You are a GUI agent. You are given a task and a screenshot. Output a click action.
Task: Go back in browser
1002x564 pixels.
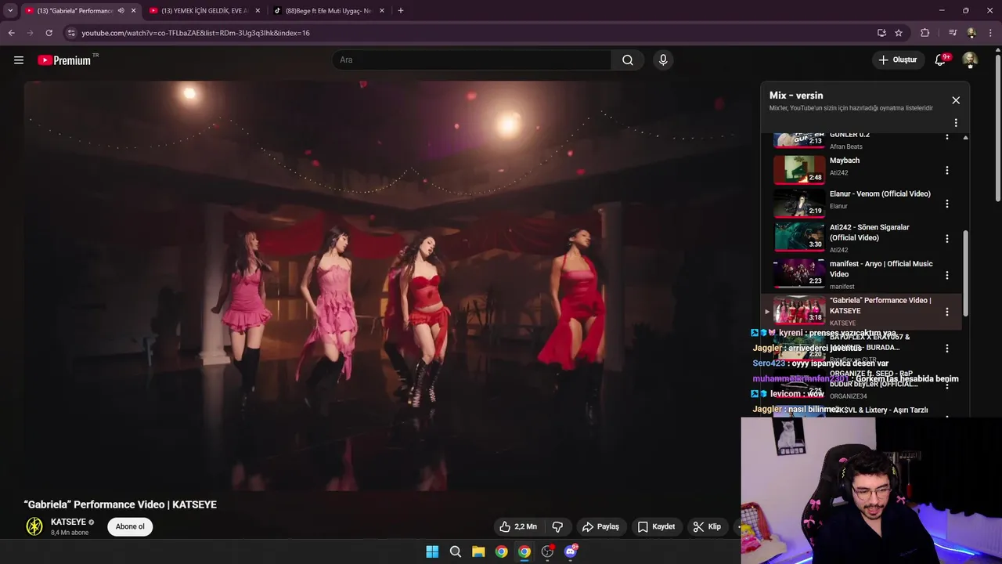point(12,33)
